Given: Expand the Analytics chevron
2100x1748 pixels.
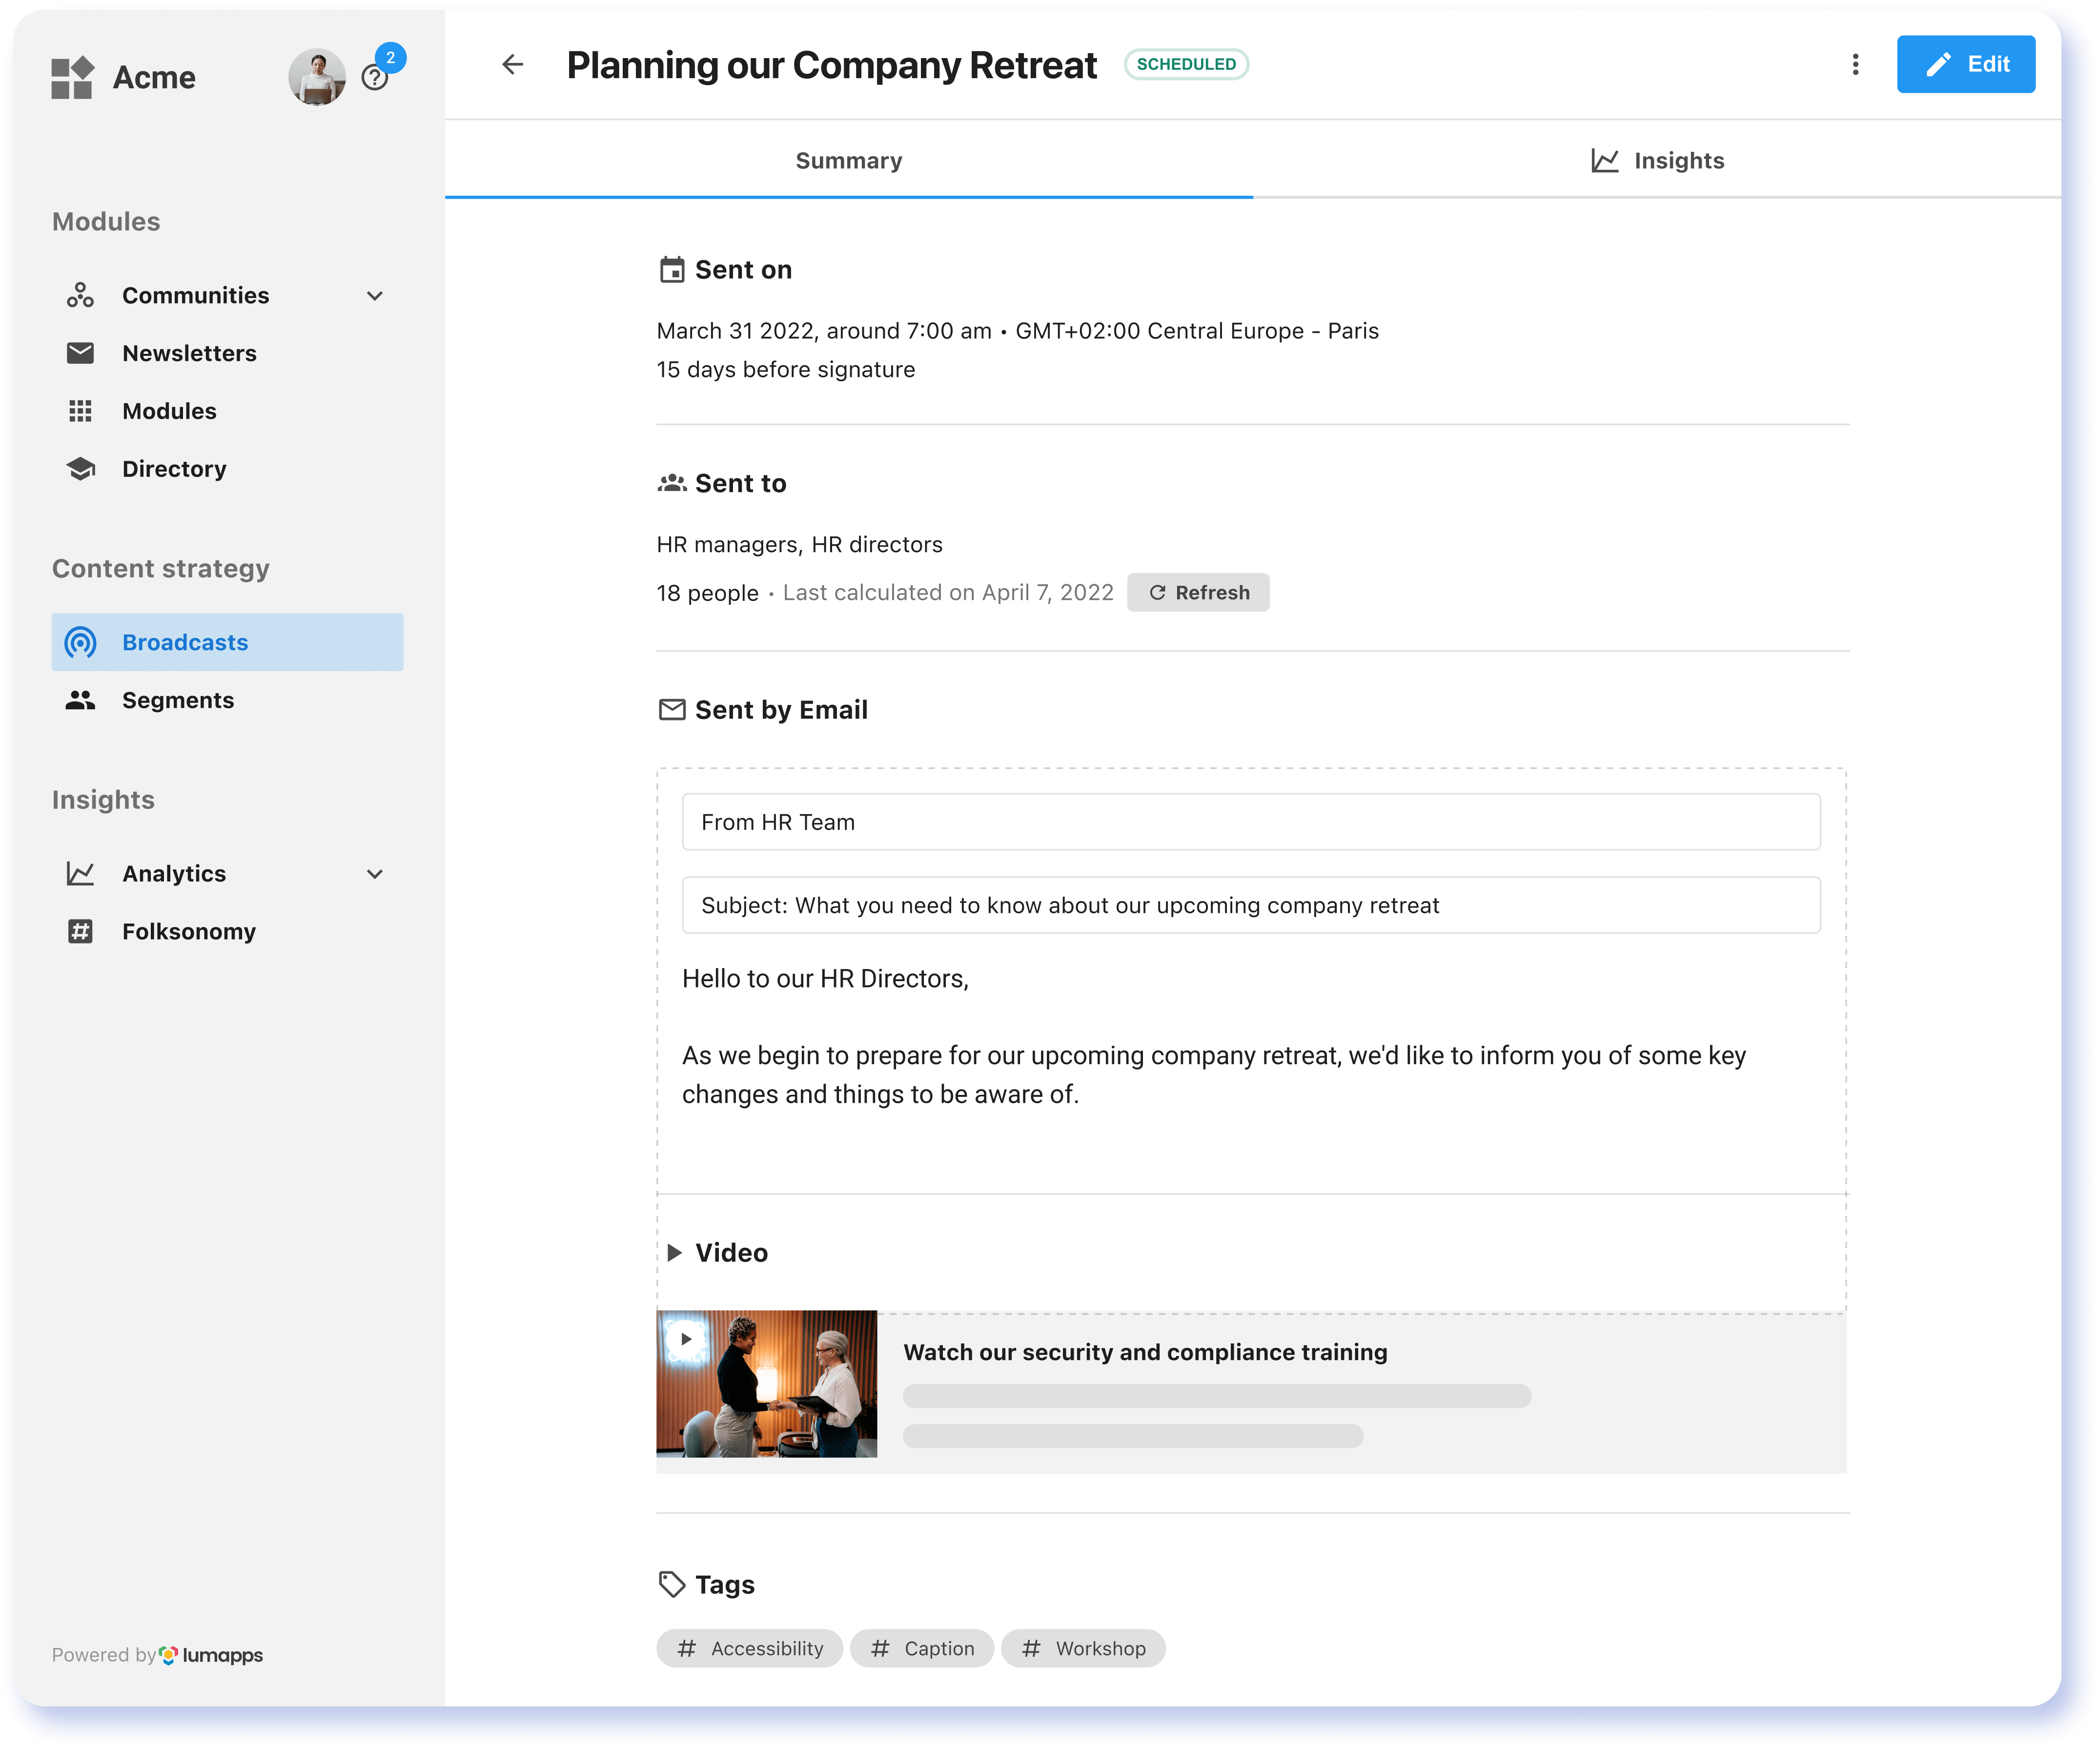Looking at the screenshot, I should click(x=375, y=873).
